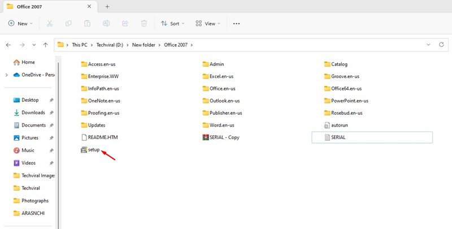Open the See more three-dots menu

(236, 24)
